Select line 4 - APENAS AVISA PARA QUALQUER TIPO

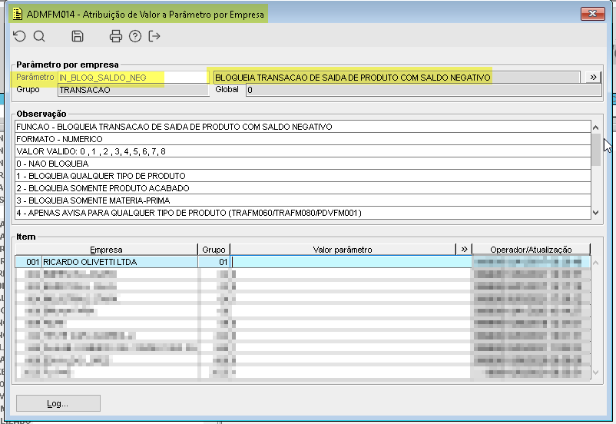point(303,213)
